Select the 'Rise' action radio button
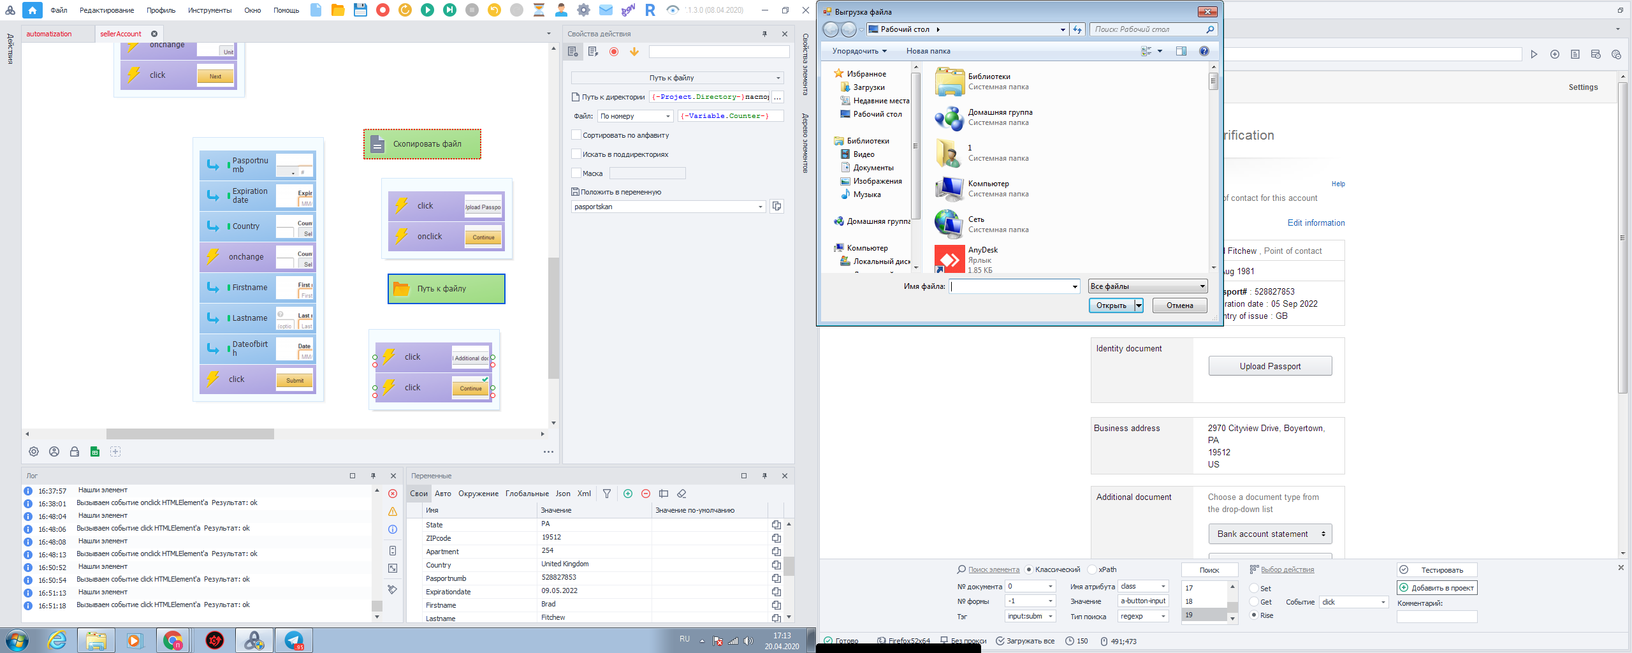 (1254, 615)
